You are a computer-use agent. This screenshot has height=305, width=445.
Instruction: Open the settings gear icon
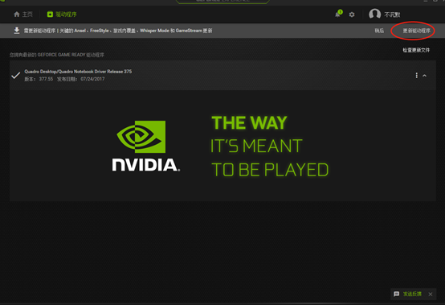pos(352,14)
